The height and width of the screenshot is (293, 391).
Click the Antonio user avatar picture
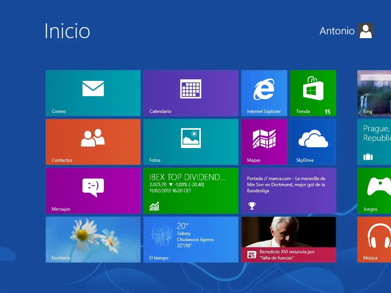pyautogui.click(x=366, y=31)
